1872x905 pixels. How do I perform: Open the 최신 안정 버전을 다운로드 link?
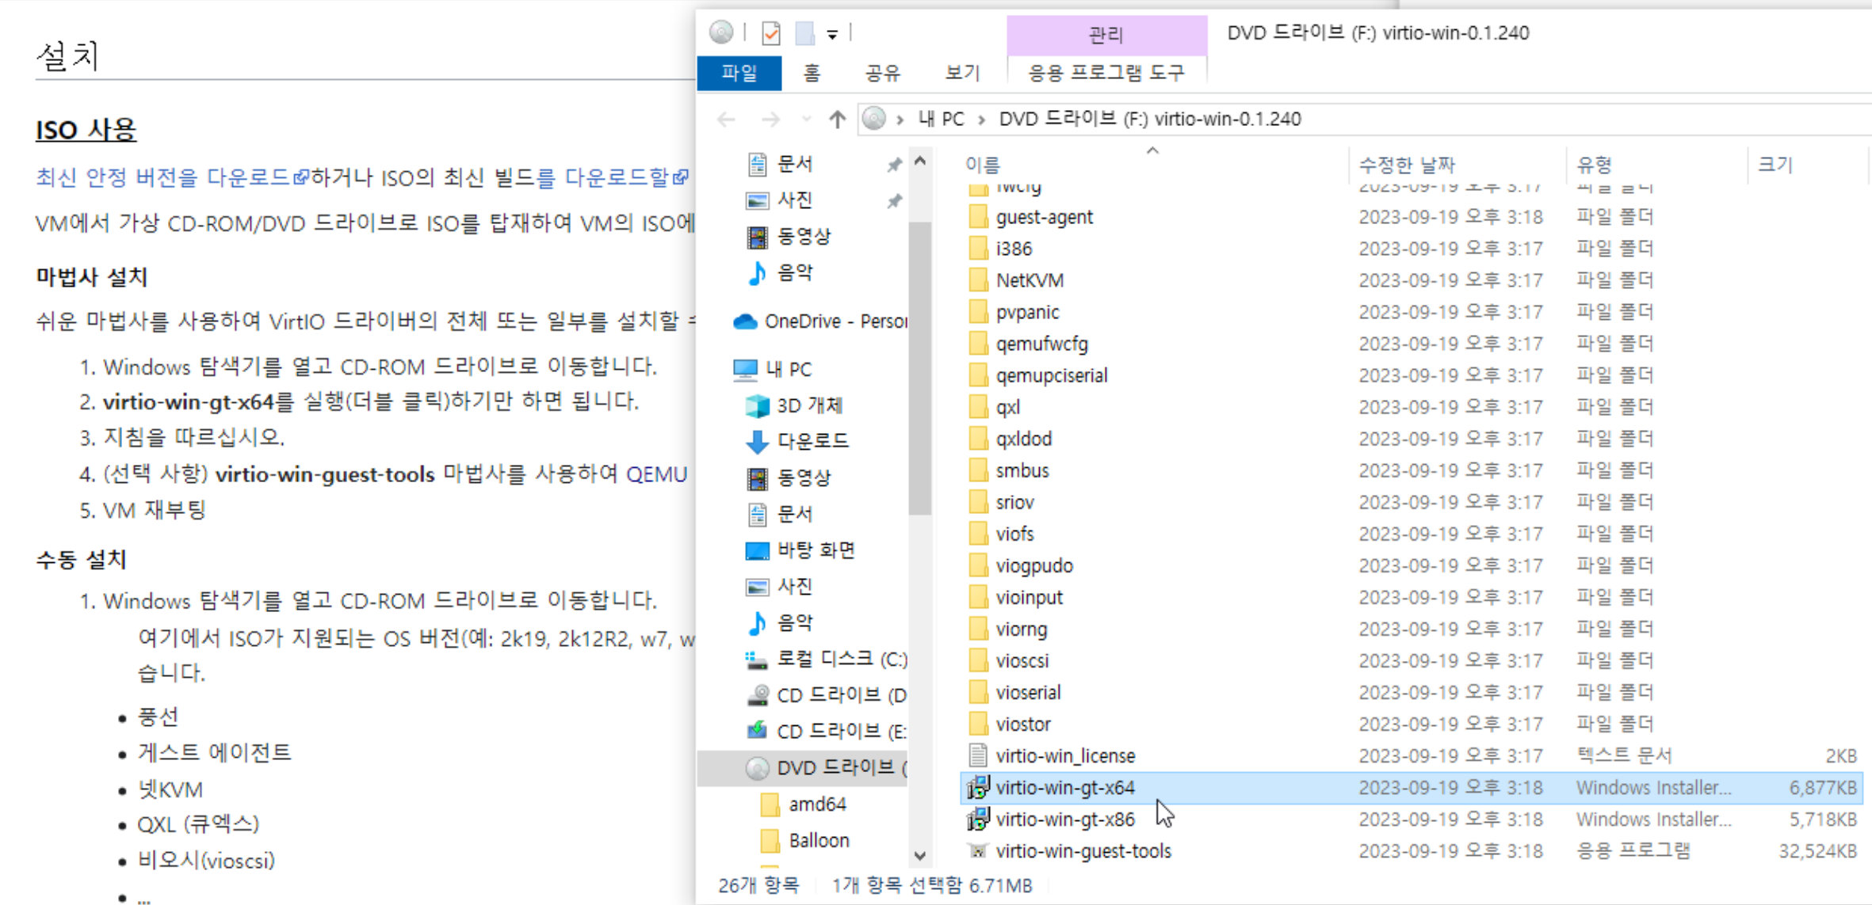(172, 177)
